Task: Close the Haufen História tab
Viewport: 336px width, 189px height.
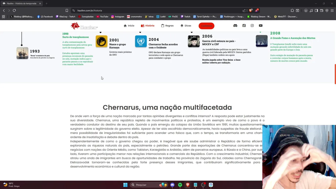Action: (x=40, y=3)
